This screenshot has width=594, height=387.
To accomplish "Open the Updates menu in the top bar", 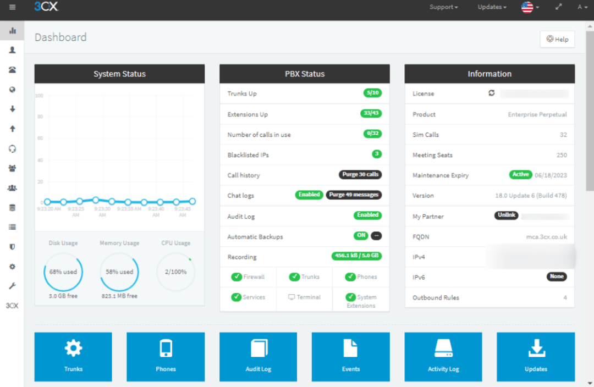I will 491,7.
